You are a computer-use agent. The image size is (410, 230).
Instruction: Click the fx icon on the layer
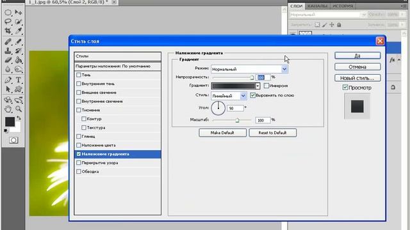392,60
